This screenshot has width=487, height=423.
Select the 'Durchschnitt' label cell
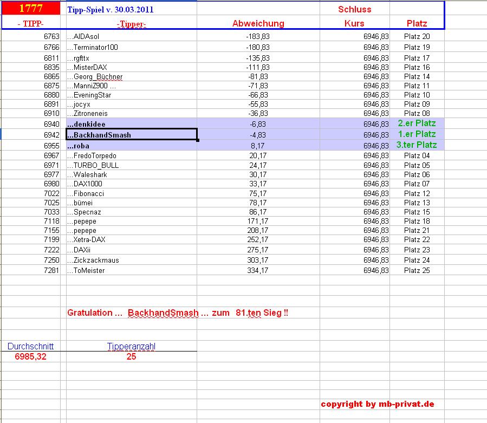tap(30, 346)
